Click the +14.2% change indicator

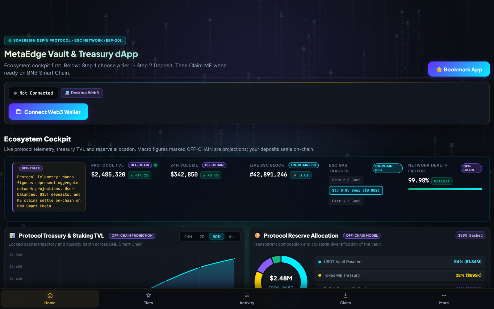(140, 175)
